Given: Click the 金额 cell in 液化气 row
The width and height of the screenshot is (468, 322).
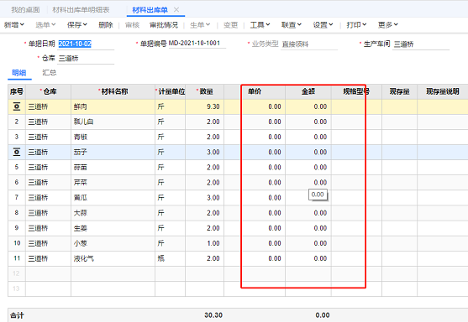Looking at the screenshot, I should tap(308, 258).
